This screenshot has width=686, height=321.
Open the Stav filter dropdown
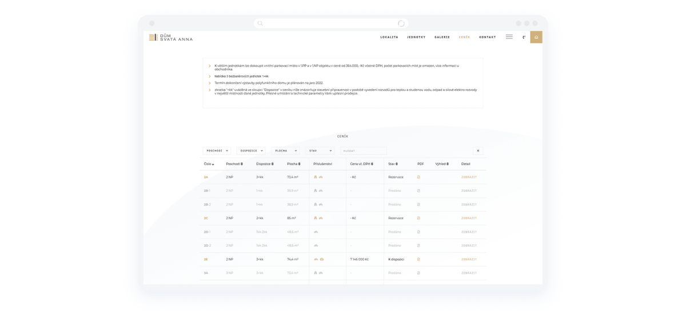click(319, 151)
